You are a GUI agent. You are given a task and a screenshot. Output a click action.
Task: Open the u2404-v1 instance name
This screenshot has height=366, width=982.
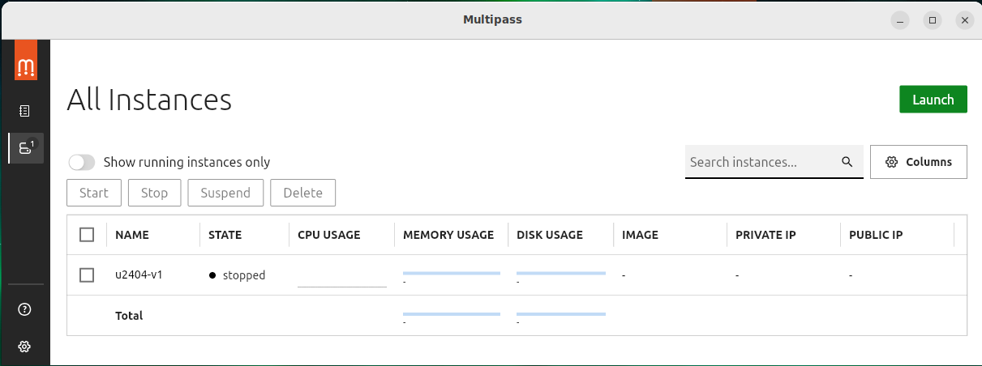coord(139,274)
